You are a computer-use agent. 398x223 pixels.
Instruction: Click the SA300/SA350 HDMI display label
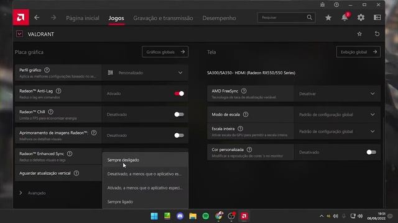tap(251, 73)
